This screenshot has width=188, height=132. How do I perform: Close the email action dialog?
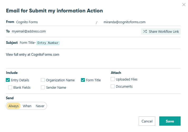(184, 5)
